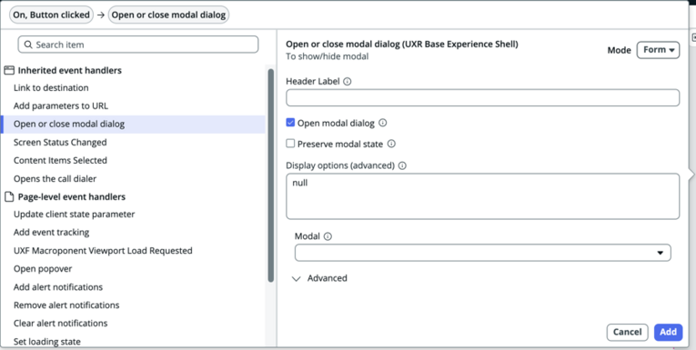This screenshot has height=350, width=696.
Task: Click the search magnifier icon
Action: click(x=28, y=45)
